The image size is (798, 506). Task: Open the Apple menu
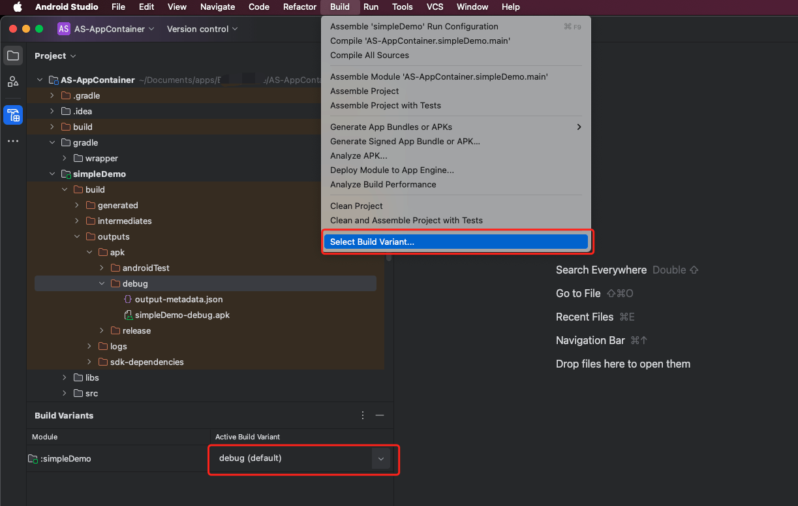pyautogui.click(x=18, y=7)
